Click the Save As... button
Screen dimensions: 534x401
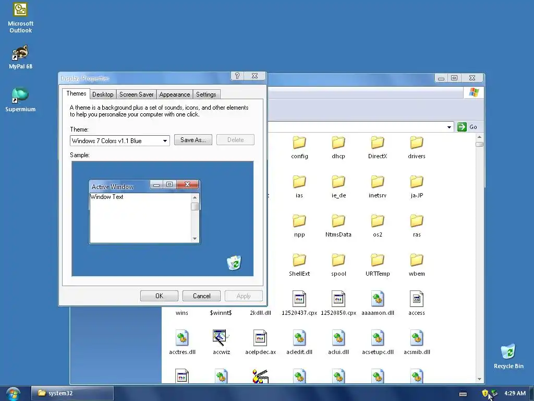[x=193, y=140]
